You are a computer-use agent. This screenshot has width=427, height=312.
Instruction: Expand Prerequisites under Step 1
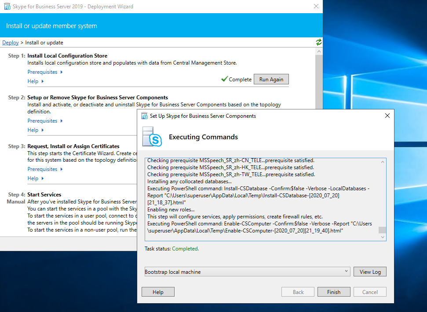[45, 72]
